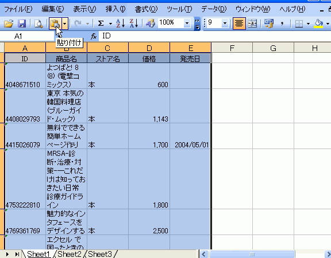Image resolution: width=331 pixels, height=258 pixels.
Task: Expand the standard toolbar options chevron
Action: pos(197,24)
